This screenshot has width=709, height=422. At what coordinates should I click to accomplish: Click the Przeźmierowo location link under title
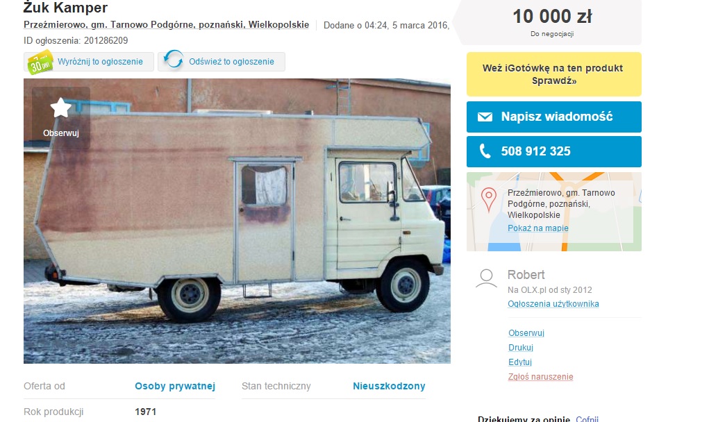[167, 25]
